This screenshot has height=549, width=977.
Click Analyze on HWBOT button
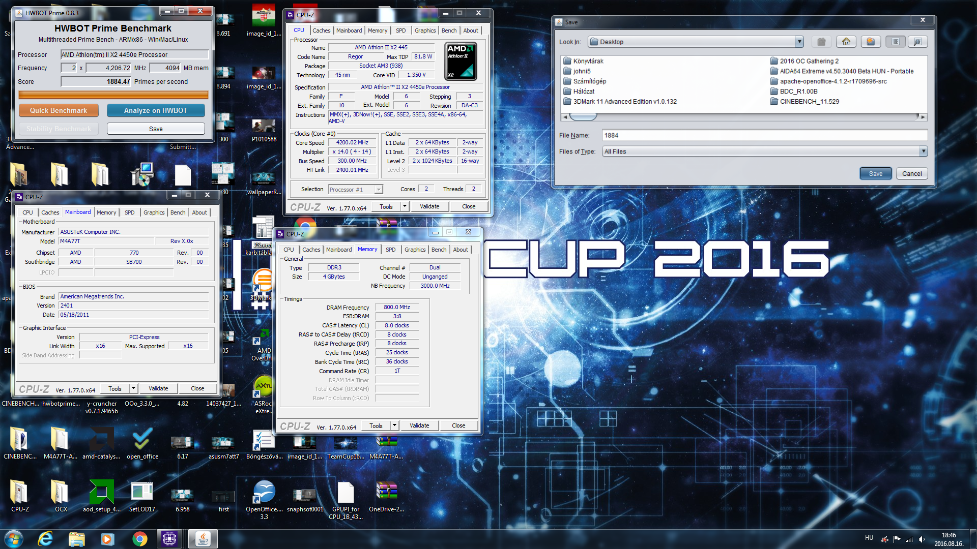pyautogui.click(x=156, y=110)
